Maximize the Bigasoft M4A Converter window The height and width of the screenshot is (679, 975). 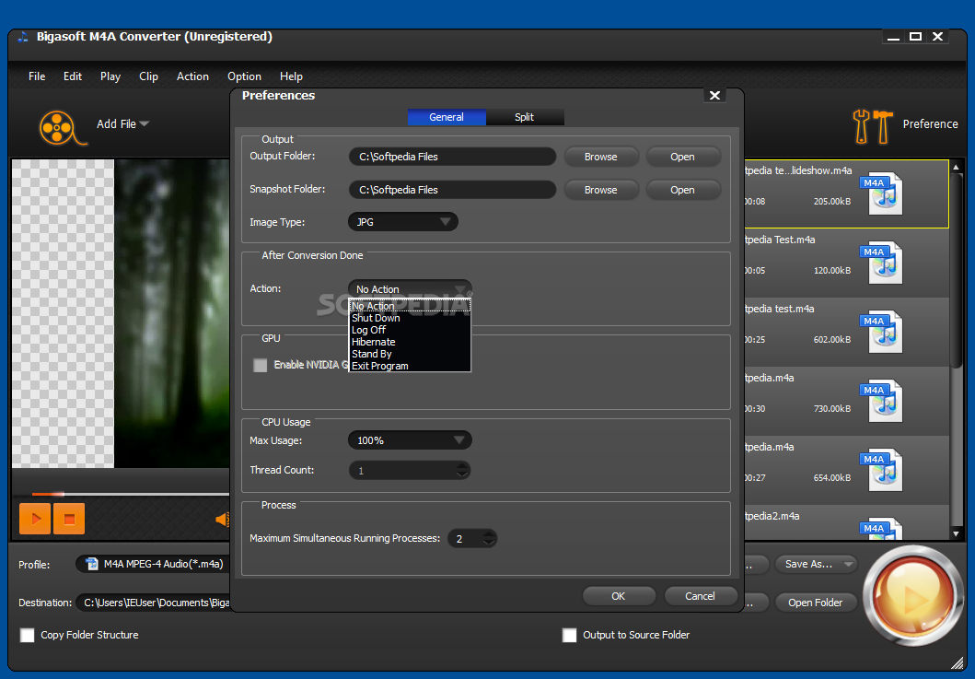(x=915, y=37)
